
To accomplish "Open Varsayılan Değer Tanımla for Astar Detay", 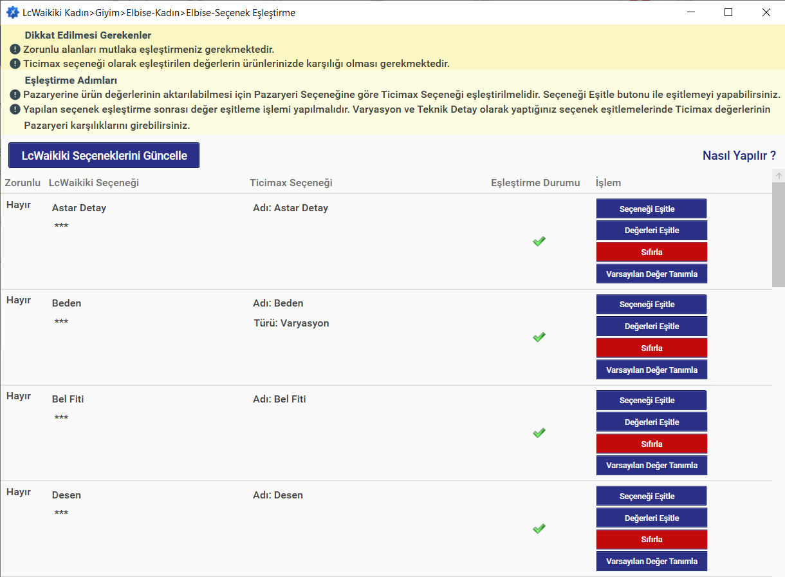I will (652, 274).
